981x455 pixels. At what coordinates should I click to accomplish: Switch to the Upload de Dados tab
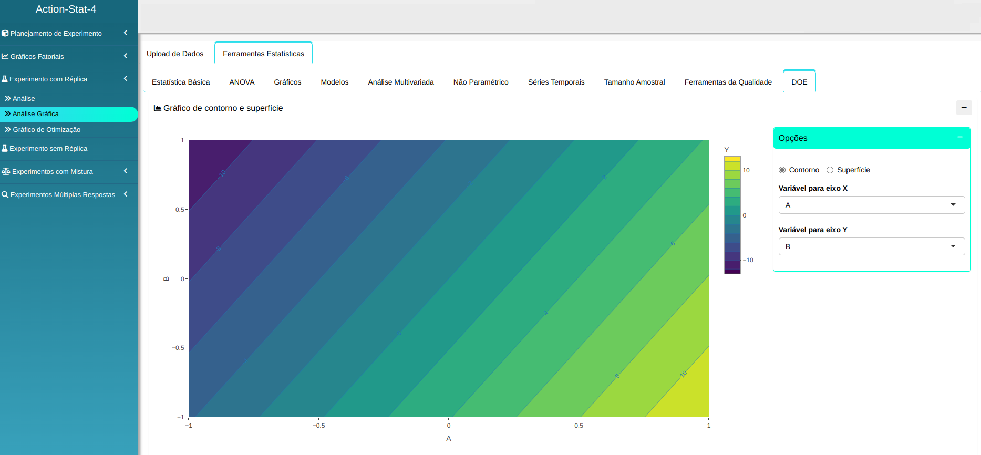pyautogui.click(x=175, y=54)
